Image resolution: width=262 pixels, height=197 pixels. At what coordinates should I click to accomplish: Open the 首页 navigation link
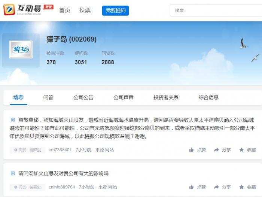(65, 10)
